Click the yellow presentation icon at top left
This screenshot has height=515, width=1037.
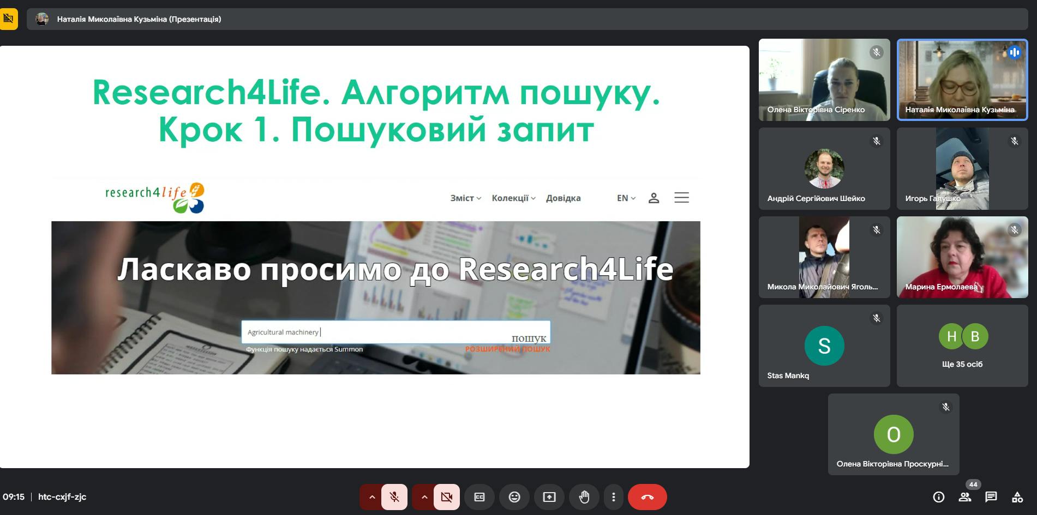click(9, 19)
